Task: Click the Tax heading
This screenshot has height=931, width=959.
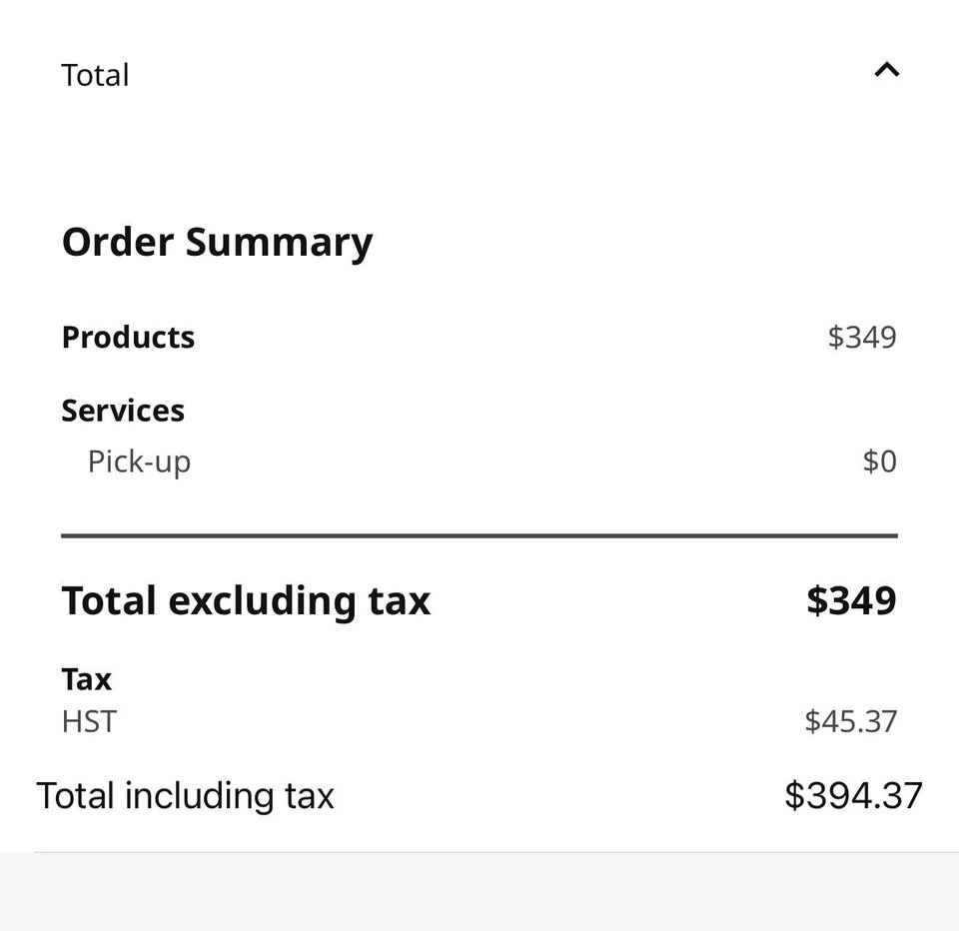Action: [x=87, y=679]
